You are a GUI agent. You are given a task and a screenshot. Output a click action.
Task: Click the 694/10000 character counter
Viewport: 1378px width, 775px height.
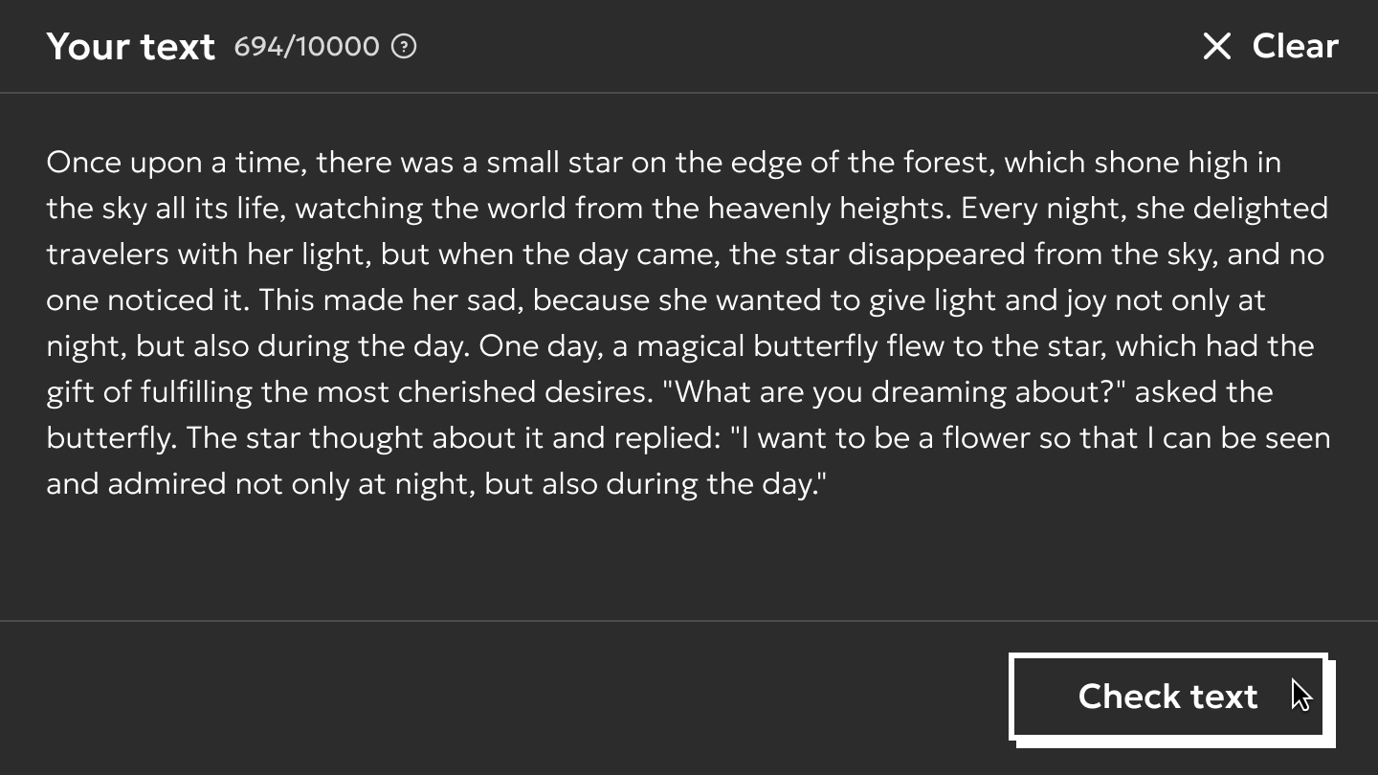[x=306, y=46]
